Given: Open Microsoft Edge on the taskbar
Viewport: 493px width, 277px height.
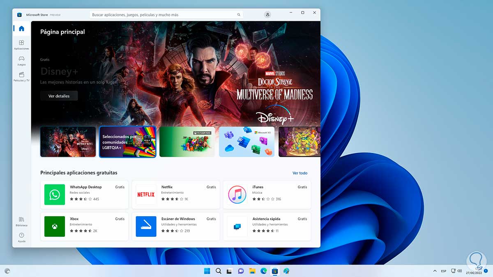Looking at the screenshot, I should tap(263, 271).
